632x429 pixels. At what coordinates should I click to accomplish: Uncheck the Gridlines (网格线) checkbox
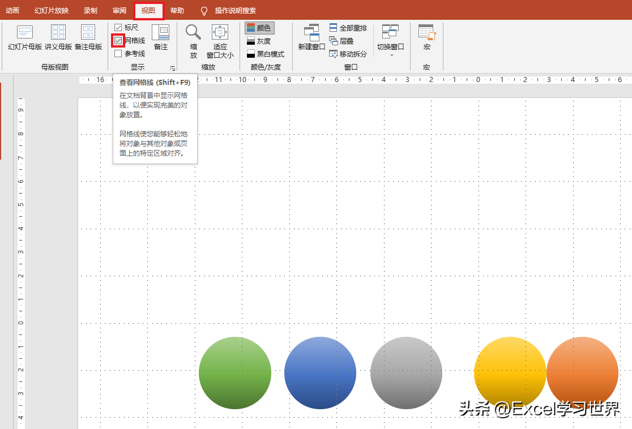[x=118, y=40]
